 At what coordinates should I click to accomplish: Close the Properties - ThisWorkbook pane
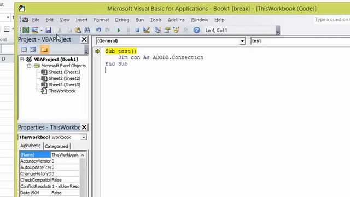click(84, 128)
